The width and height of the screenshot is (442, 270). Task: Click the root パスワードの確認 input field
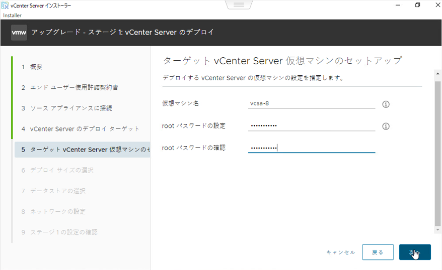[x=311, y=148]
